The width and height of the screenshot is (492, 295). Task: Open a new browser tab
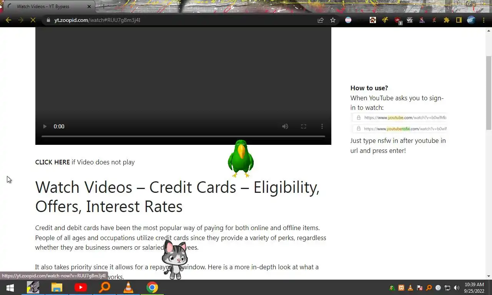tap(103, 7)
